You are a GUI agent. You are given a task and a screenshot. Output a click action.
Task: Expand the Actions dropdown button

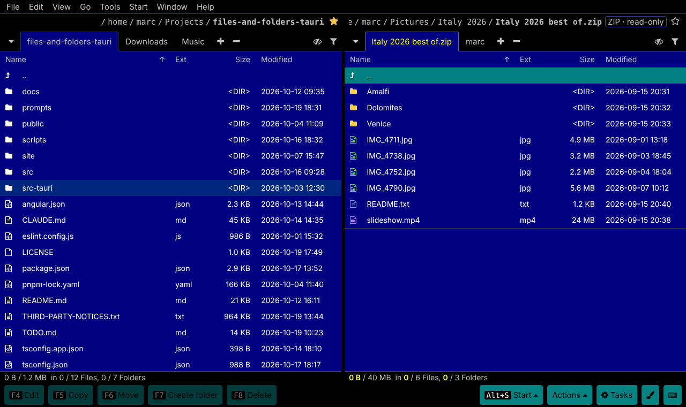569,395
